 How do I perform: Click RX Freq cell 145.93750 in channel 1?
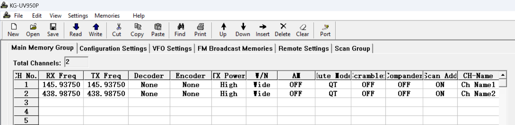tap(61, 84)
